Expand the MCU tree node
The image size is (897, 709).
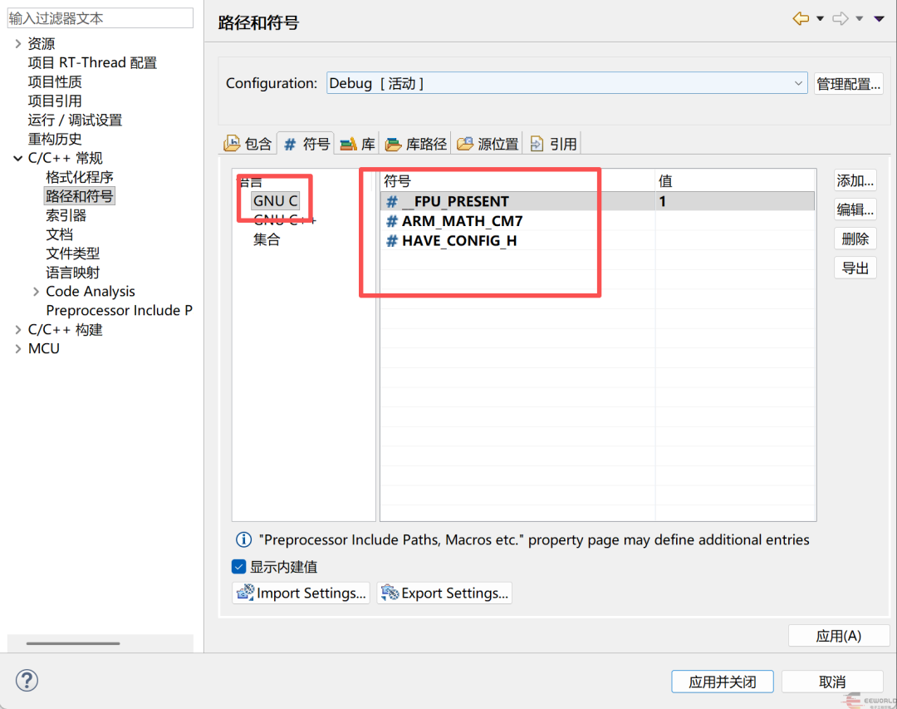click(x=17, y=349)
